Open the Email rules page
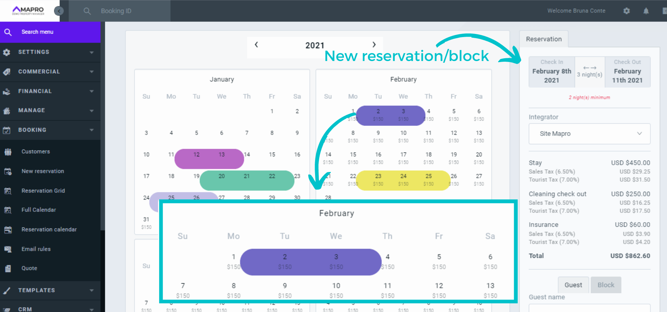 (36, 249)
